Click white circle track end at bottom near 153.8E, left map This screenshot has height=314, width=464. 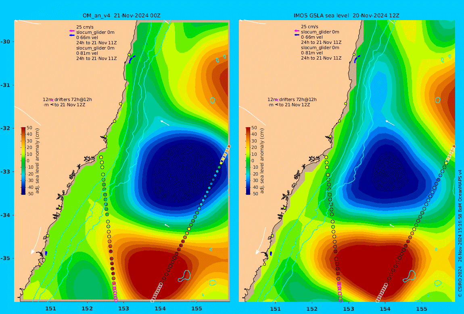[153, 301]
